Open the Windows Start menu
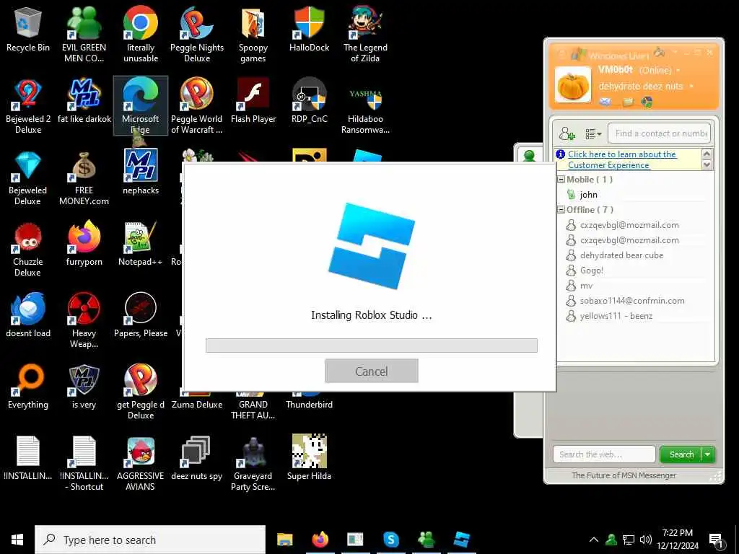This screenshot has width=739, height=554. click(17, 540)
